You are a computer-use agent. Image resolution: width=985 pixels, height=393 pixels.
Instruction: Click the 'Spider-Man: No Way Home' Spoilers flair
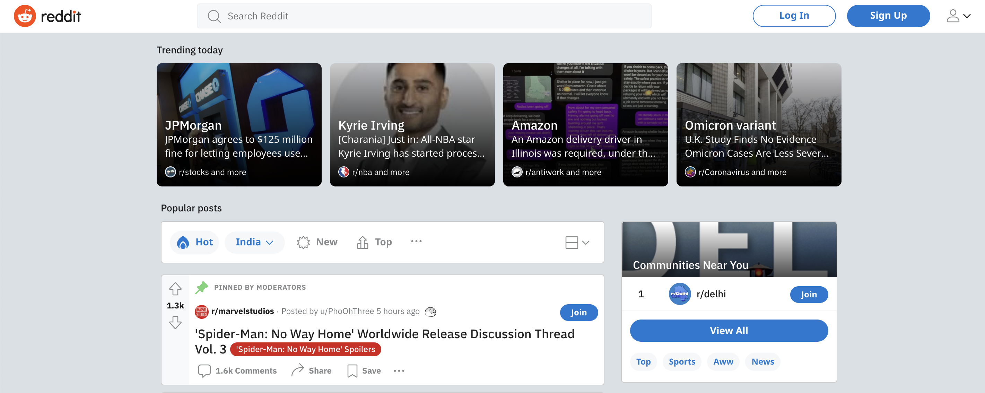pyautogui.click(x=305, y=349)
